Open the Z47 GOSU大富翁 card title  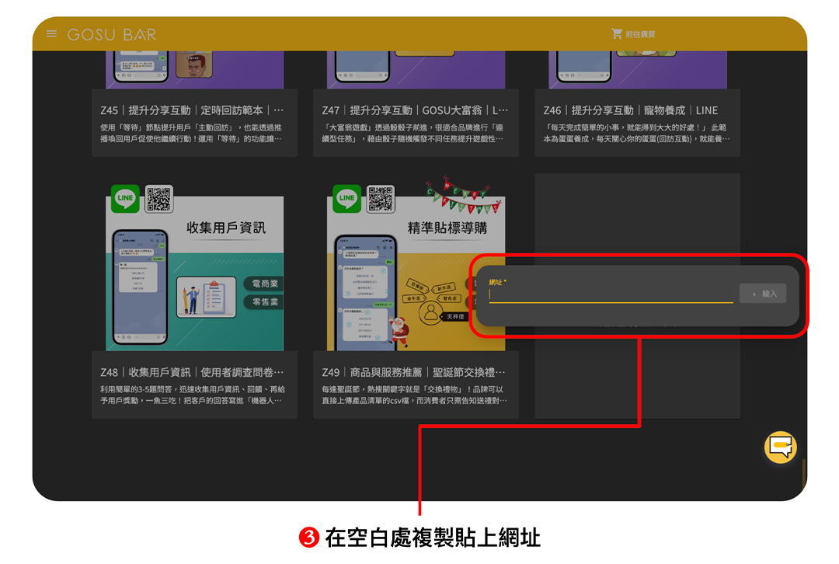click(x=415, y=110)
